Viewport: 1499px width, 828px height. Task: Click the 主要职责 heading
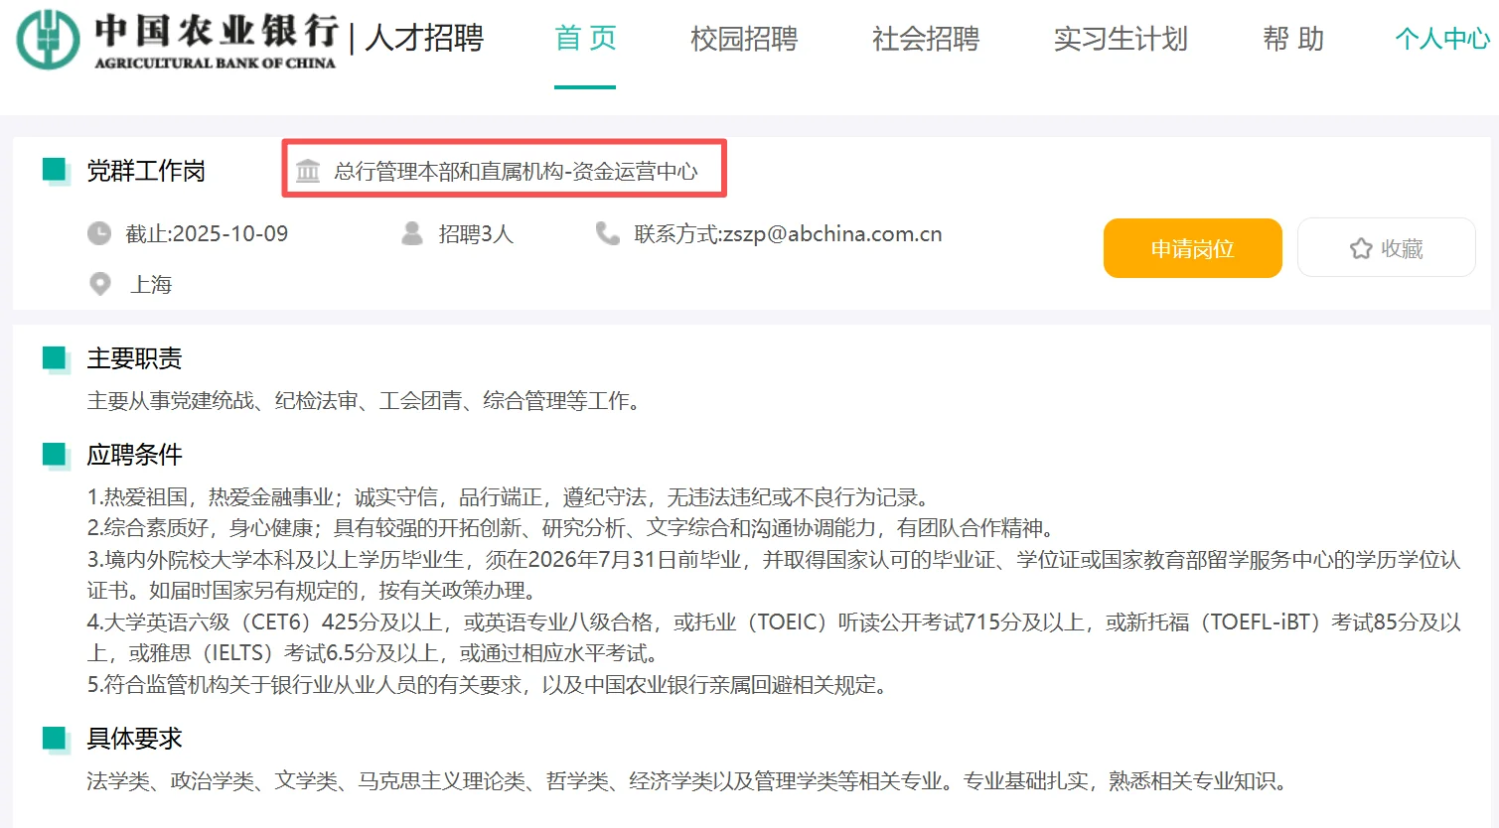[x=134, y=358]
